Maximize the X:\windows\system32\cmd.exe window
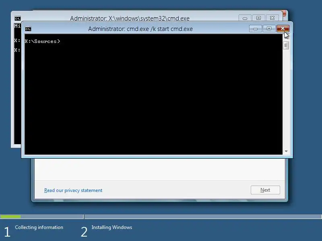 coord(258,18)
